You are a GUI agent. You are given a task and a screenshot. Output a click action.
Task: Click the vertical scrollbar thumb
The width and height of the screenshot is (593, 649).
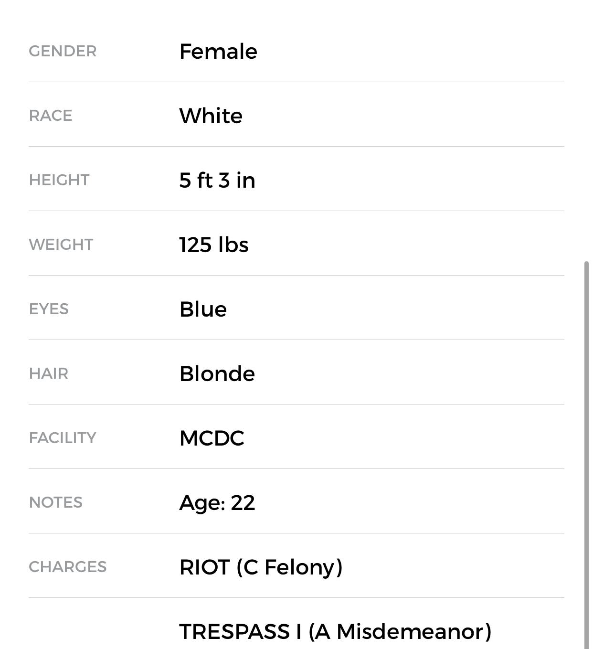click(586, 454)
